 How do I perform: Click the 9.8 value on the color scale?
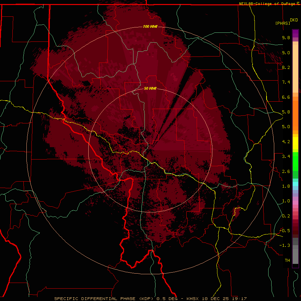286,37
